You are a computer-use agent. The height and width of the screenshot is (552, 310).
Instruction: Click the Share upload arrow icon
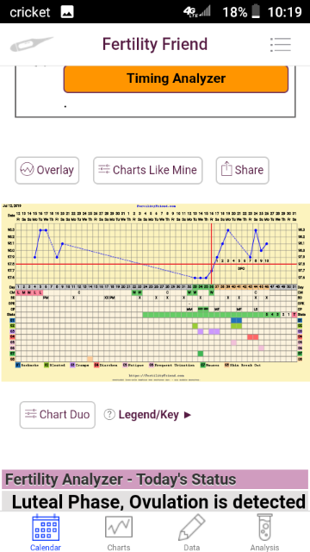point(226,169)
